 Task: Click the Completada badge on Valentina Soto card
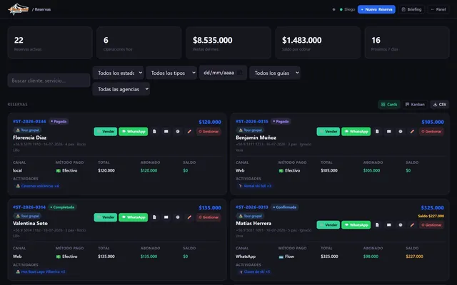62,207
